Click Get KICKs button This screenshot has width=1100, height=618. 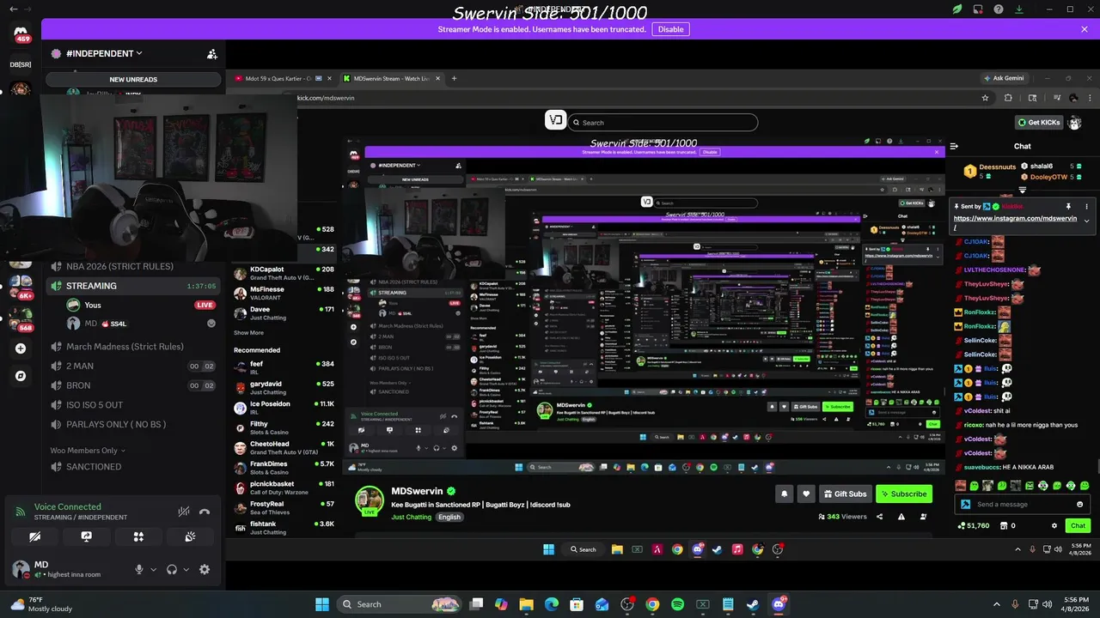click(1040, 123)
